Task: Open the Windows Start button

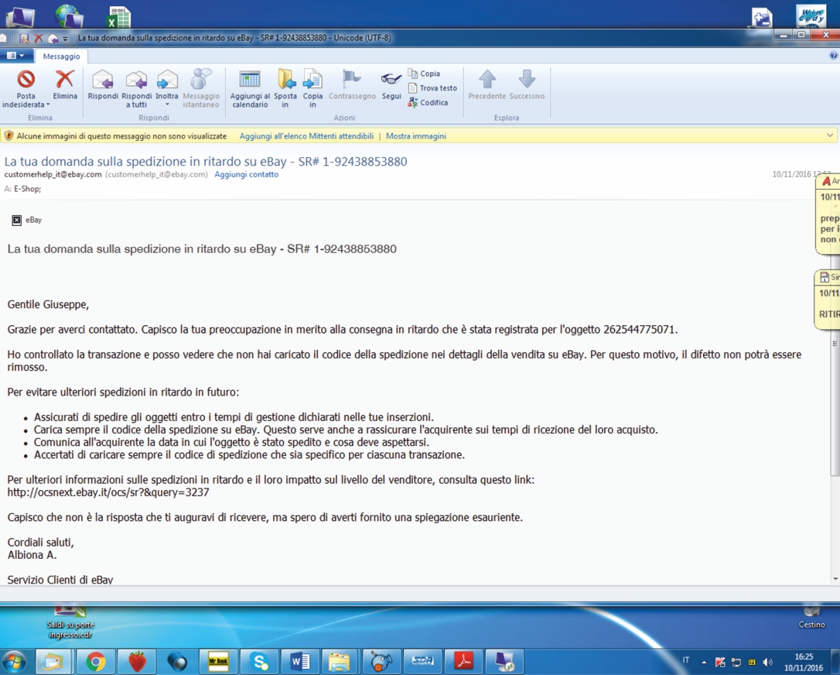Action: (15, 662)
